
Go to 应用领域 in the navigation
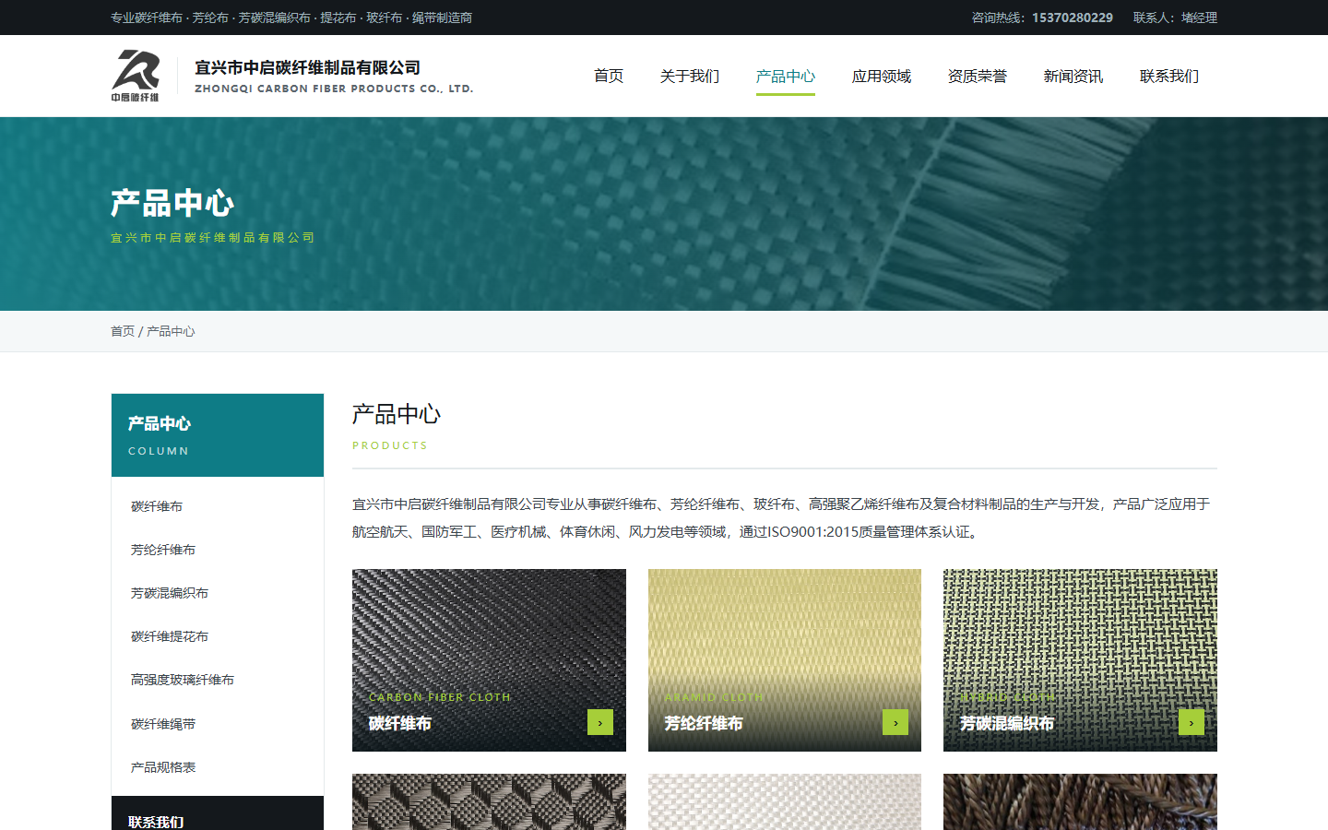click(882, 76)
